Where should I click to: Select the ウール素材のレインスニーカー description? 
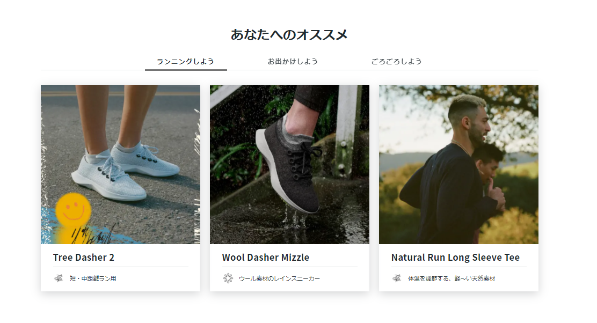[x=280, y=278]
